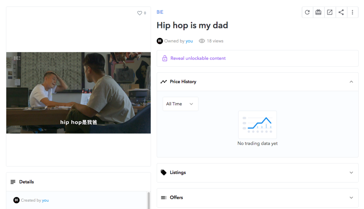Expand the Offers section
This screenshot has width=364, height=209.
(351, 198)
